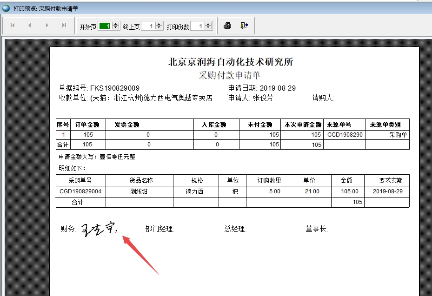Decrease the end page (终止页) value
This screenshot has width=432, height=296.
click(x=159, y=28)
